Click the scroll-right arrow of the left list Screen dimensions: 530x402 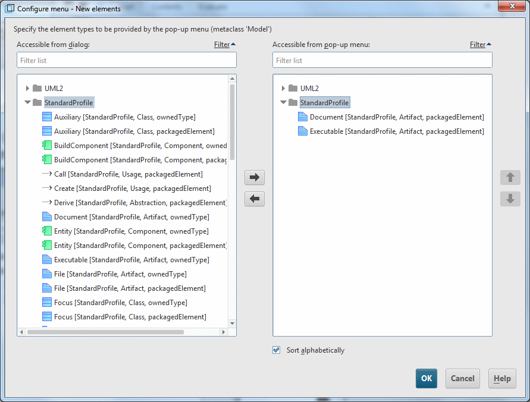pyautogui.click(x=223, y=332)
